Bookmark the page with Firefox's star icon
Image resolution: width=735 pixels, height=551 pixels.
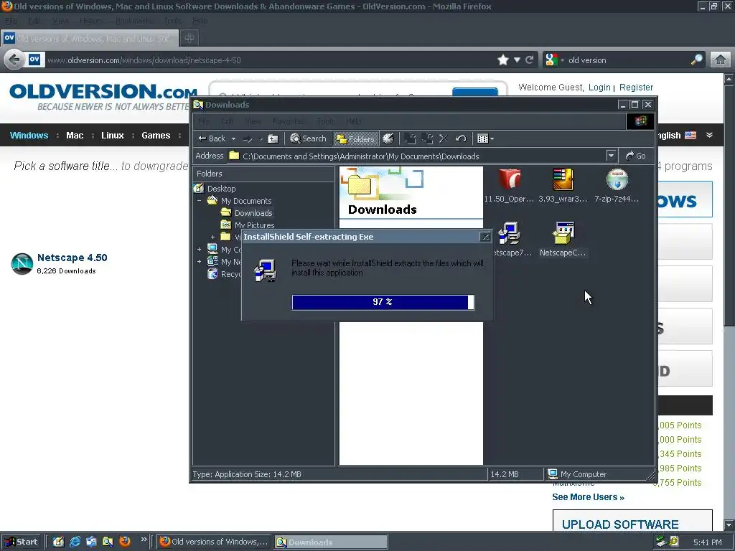click(503, 60)
